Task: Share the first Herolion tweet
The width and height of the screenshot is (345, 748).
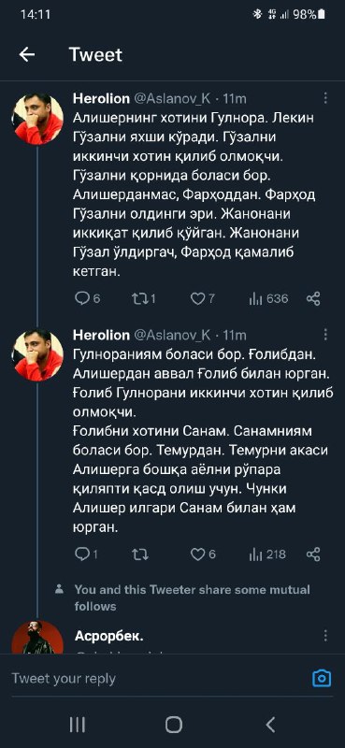Action: [313, 298]
